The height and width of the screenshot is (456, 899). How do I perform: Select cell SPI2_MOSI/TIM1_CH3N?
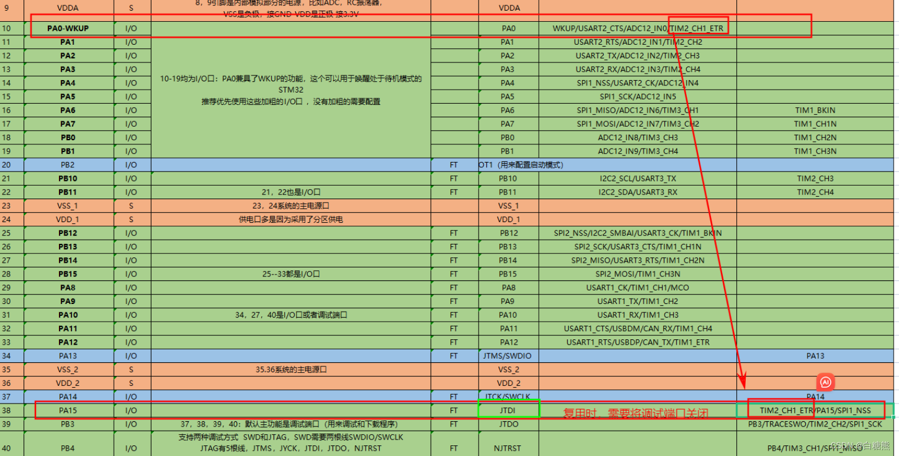(x=638, y=273)
